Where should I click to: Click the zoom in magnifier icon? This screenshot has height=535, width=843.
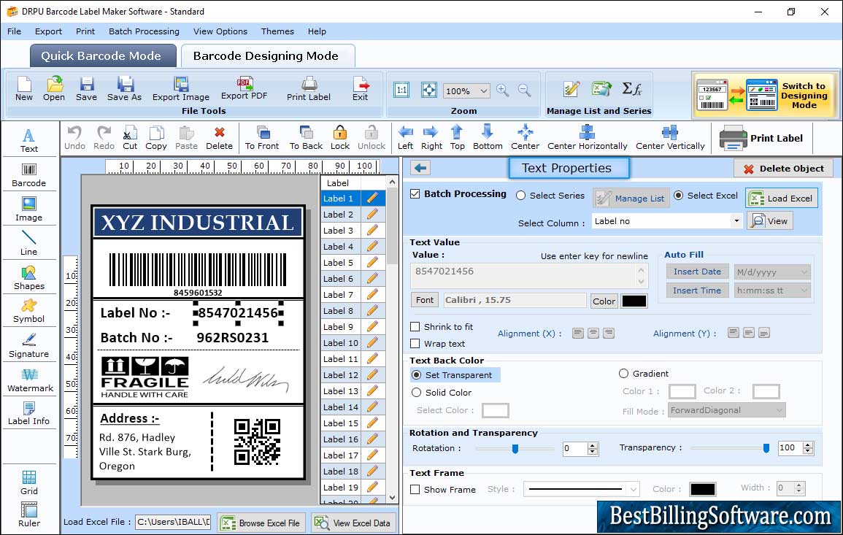[x=503, y=91]
